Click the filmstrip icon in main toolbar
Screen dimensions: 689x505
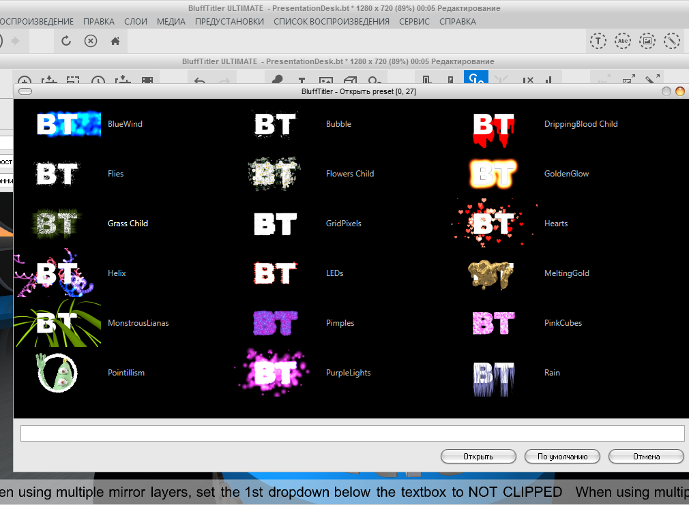point(147,80)
